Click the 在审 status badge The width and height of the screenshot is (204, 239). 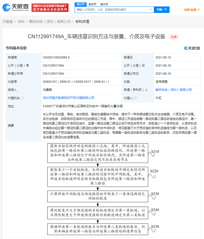tap(174, 37)
